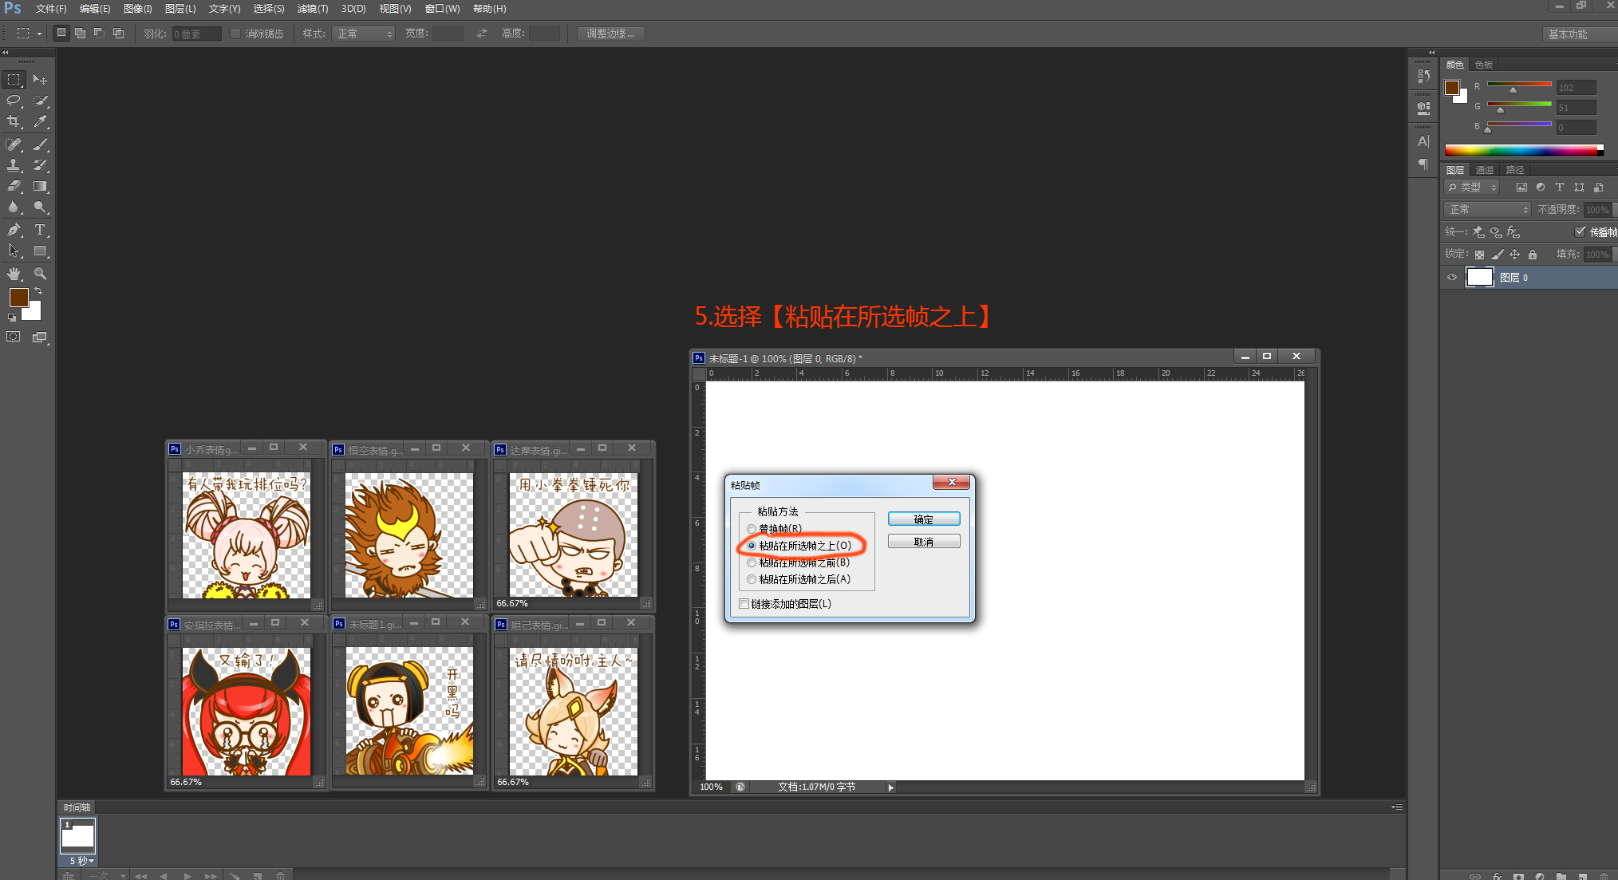Click the 取消 button in dialog
The width and height of the screenshot is (1618, 880).
pyautogui.click(x=923, y=542)
